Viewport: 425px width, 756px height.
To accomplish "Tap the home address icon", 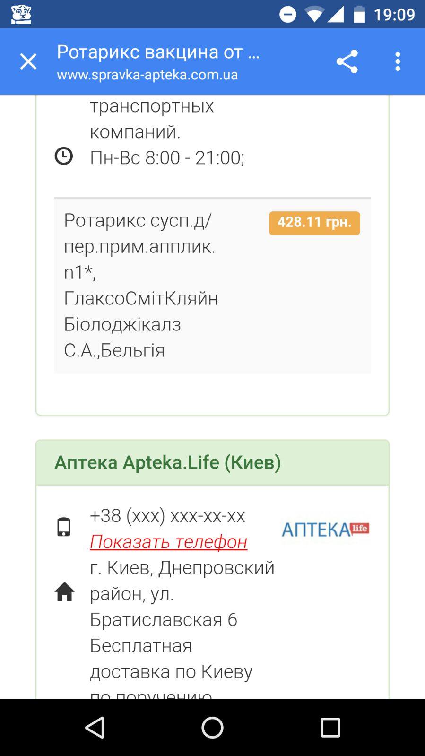I will 65,592.
